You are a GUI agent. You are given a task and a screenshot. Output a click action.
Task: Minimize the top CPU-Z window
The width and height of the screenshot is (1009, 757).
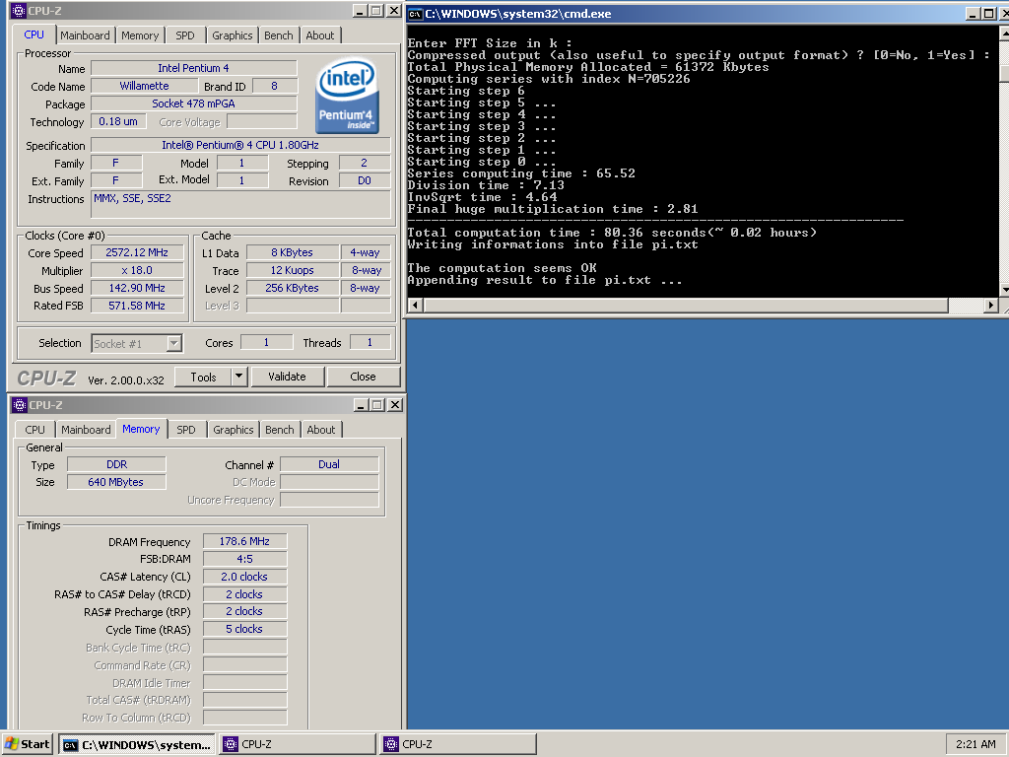[x=361, y=11]
